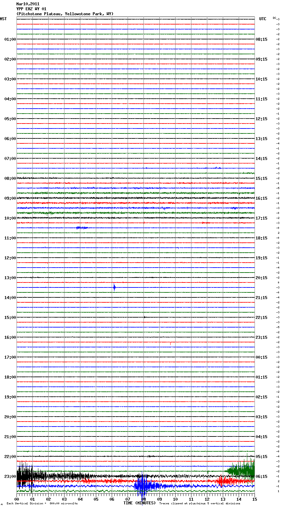Screen dimensions: 281x508
Task: Select the 06:00 MST time label
Action: [x=10, y=139]
